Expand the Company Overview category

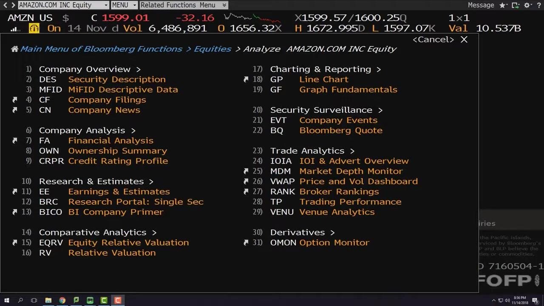click(90, 69)
